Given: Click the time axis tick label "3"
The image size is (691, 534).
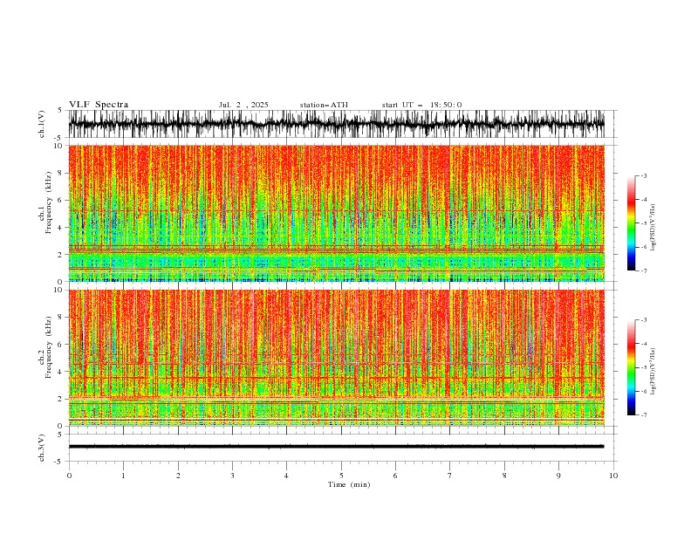Looking at the screenshot, I should pos(232,476).
